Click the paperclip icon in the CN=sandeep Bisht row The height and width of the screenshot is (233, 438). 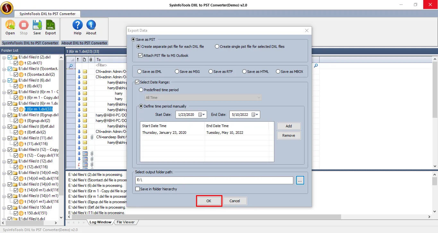point(91,137)
